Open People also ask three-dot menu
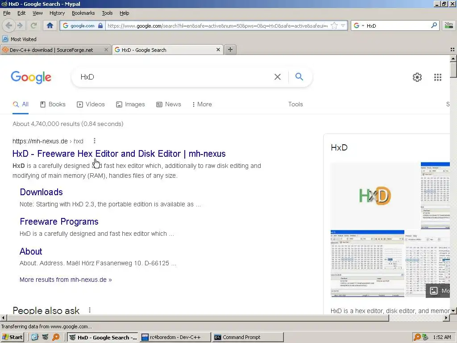The width and height of the screenshot is (457, 343). (x=90, y=310)
